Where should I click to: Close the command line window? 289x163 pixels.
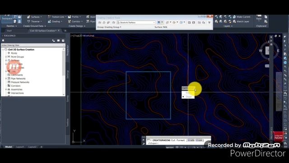tap(144, 140)
